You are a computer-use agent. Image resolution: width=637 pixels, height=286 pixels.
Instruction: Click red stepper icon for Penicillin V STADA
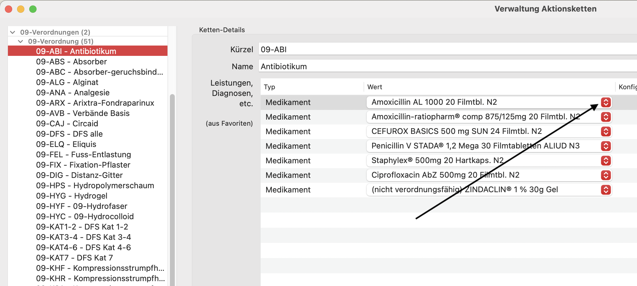click(606, 146)
